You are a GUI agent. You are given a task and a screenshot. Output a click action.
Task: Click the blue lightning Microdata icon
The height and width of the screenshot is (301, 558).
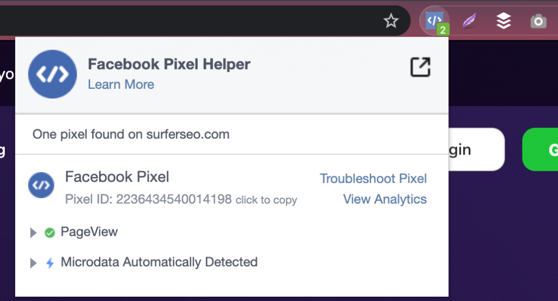(x=50, y=263)
